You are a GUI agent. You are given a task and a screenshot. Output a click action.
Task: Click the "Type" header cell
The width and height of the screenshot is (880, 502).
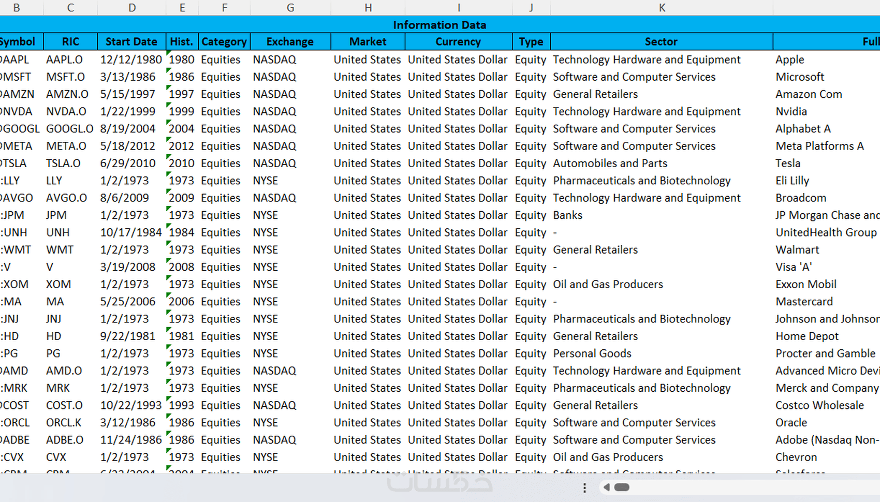531,41
